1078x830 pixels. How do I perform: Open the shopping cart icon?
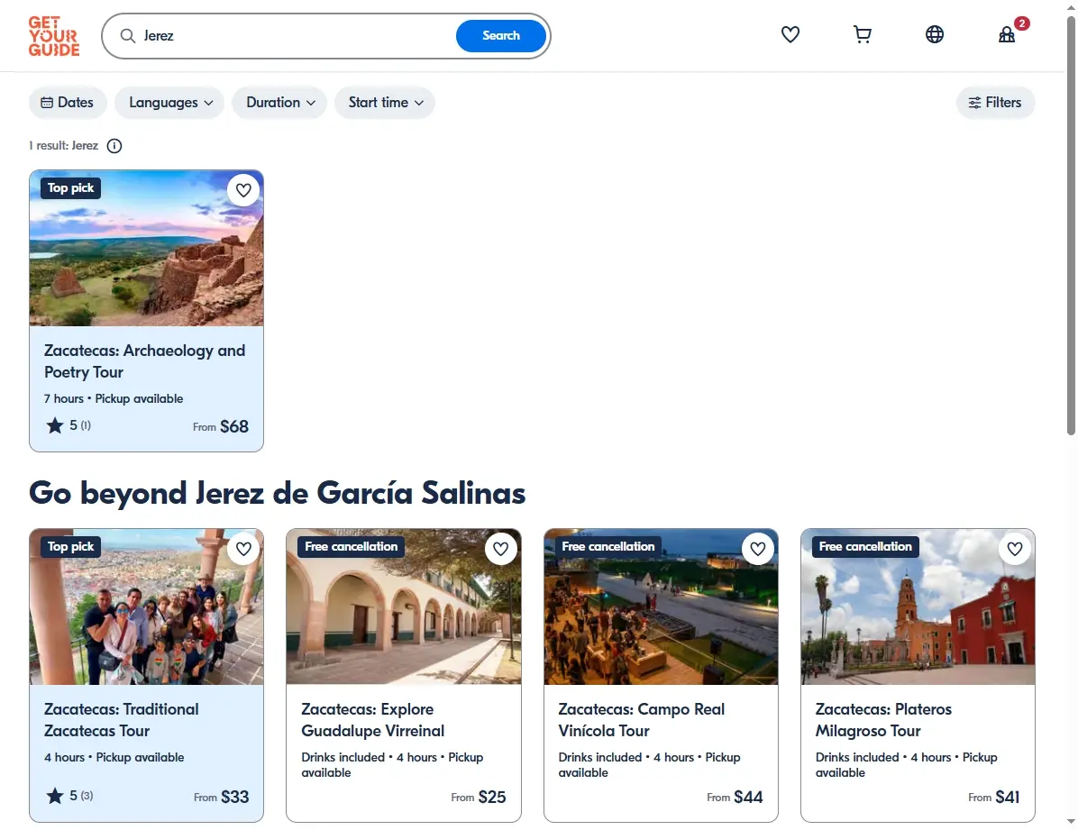pyautogui.click(x=862, y=34)
